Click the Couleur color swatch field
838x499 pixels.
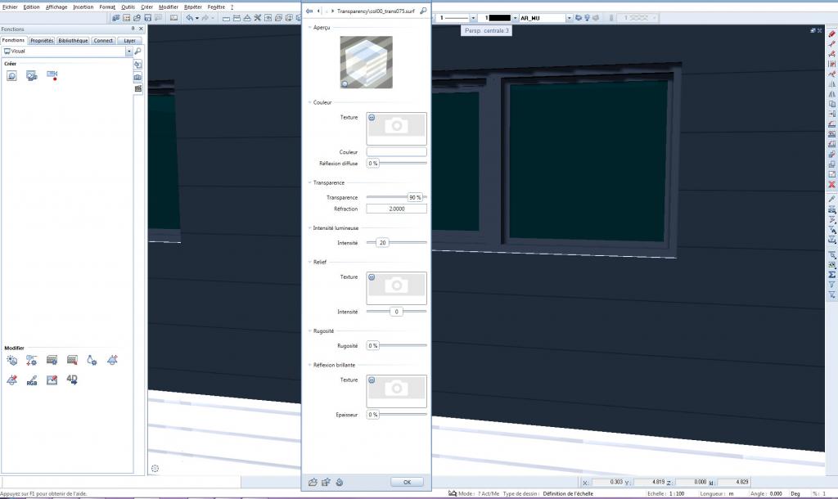click(x=397, y=152)
